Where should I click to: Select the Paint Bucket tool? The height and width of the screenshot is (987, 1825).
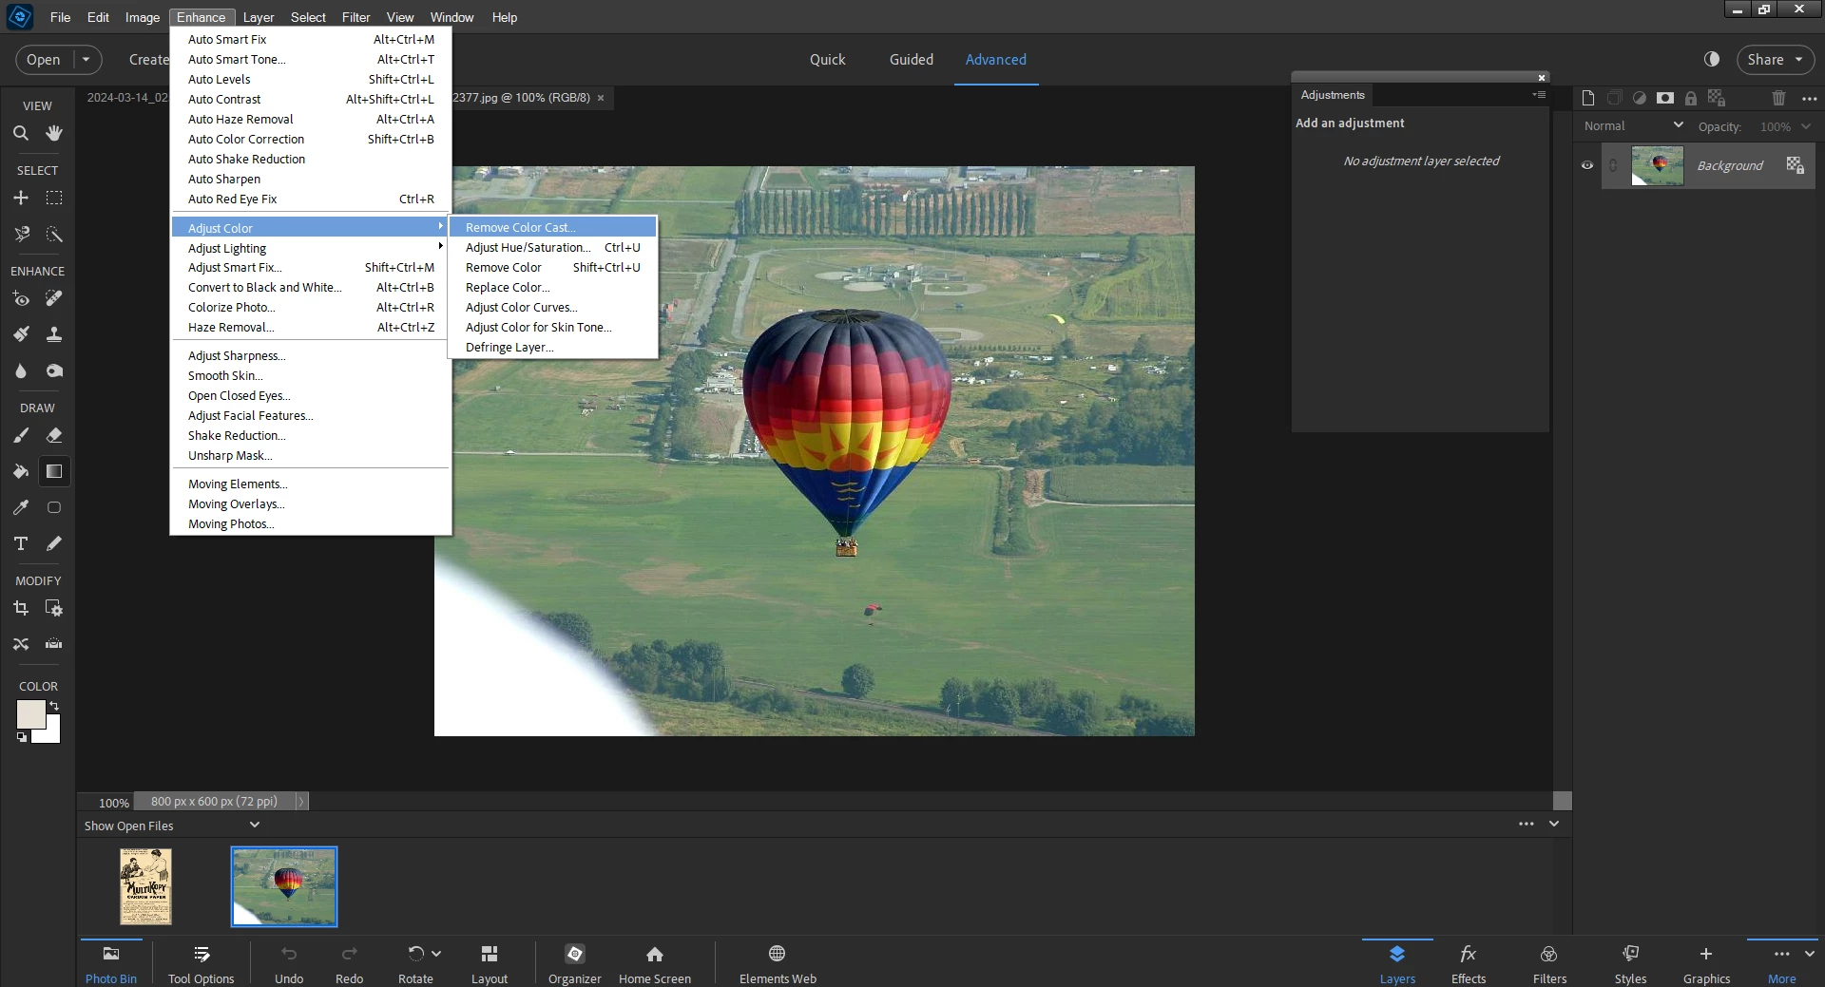[20, 471]
